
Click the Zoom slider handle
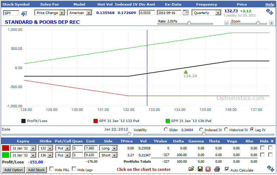258,23
